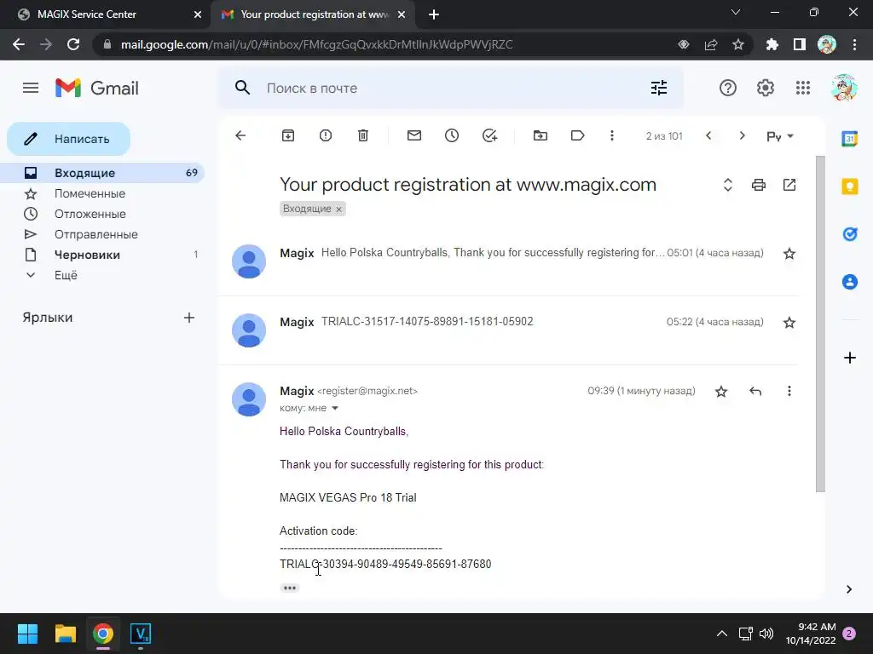Print all messages in the thread
Viewport: 873px width, 654px height.
click(x=758, y=185)
